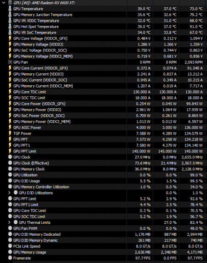The image size is (207, 263).
Task: Click the fan icon beside GPU Fan
Action: 10,62
